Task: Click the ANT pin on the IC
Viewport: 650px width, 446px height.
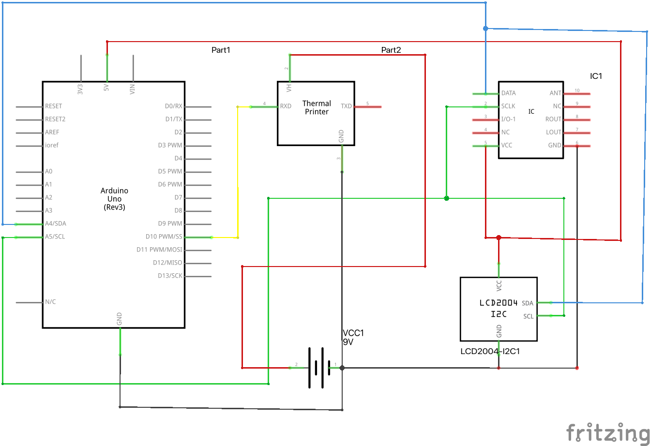Action: [576, 93]
